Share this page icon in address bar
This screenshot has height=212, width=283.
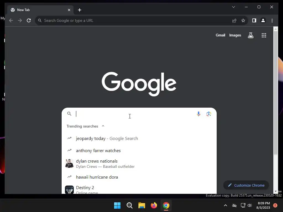[x=234, y=20]
